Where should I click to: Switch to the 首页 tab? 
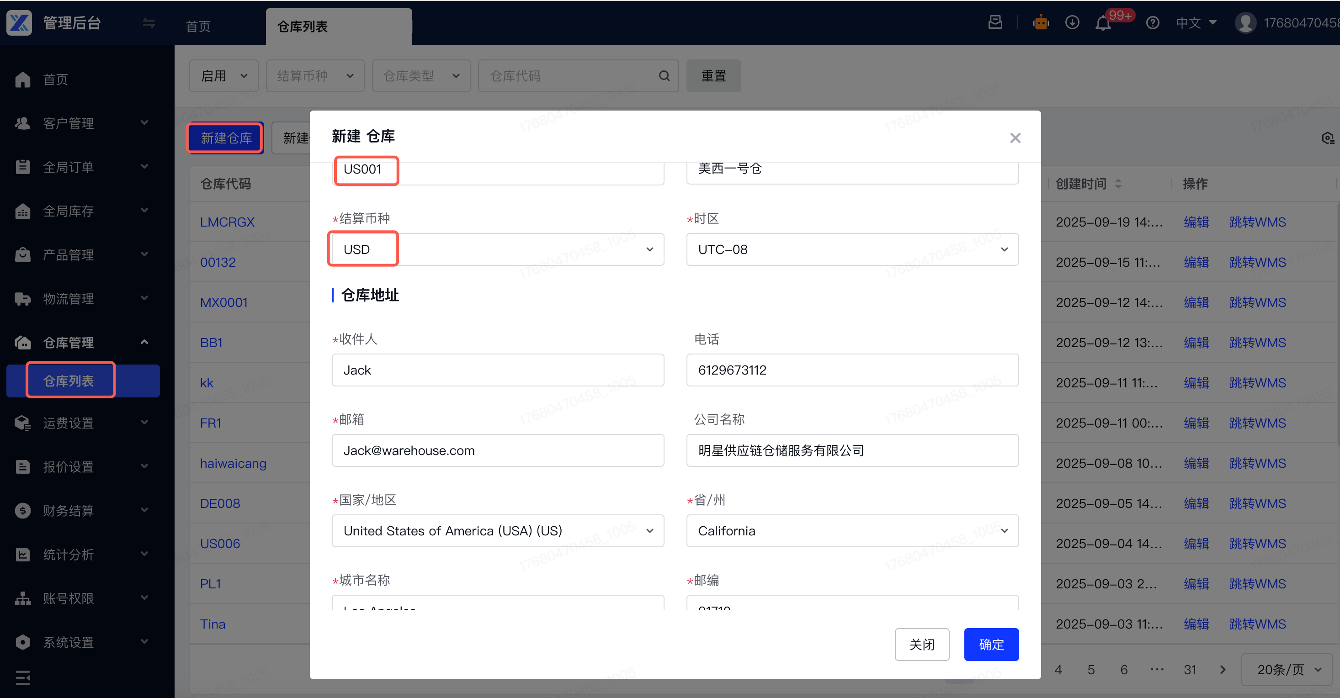point(198,26)
